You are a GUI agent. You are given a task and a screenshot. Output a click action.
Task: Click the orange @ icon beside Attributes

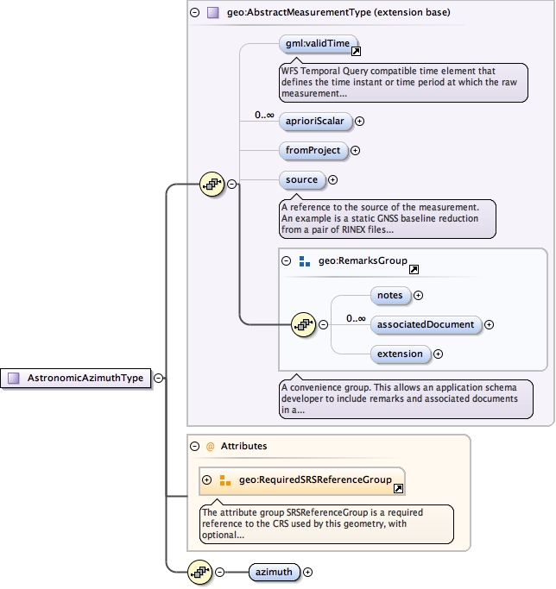tap(211, 446)
